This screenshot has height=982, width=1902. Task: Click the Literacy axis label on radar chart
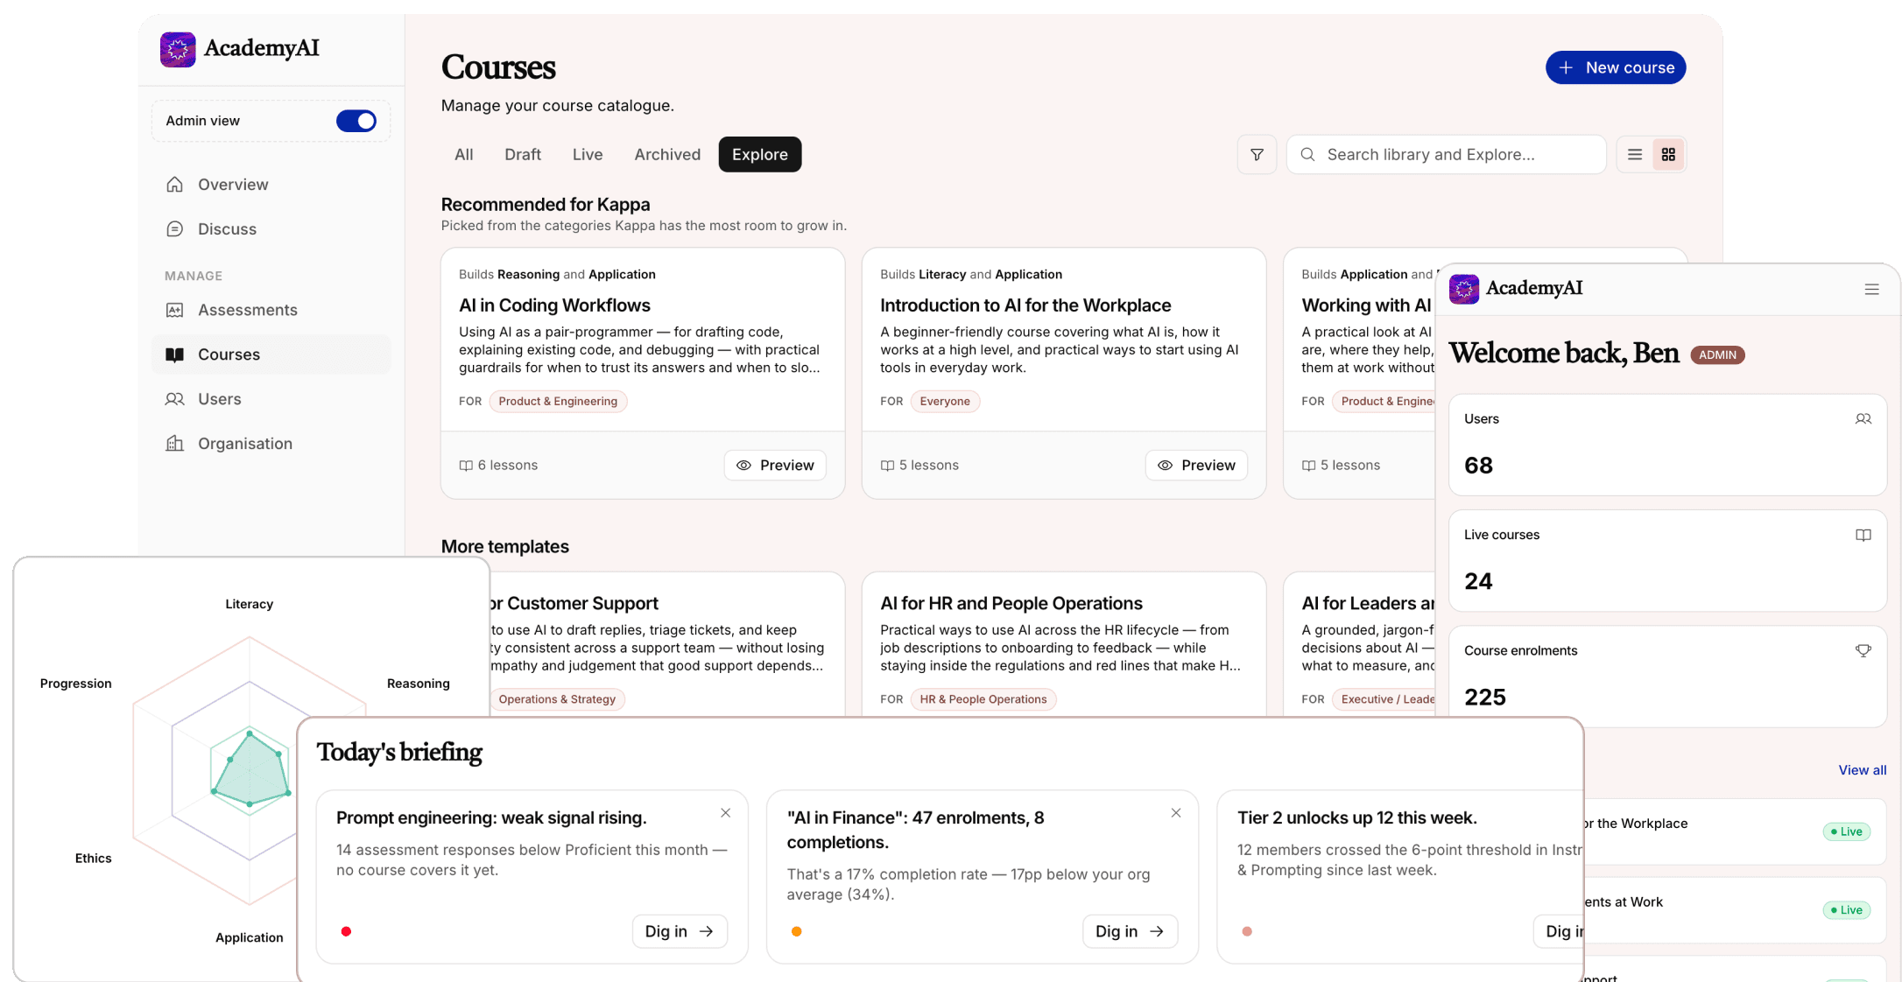pos(249,604)
